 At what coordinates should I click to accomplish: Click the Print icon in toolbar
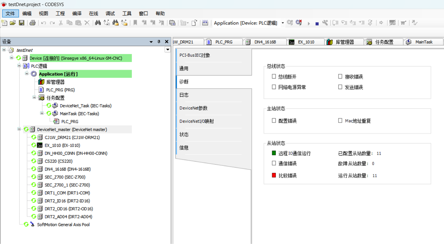pyautogui.click(x=33, y=23)
